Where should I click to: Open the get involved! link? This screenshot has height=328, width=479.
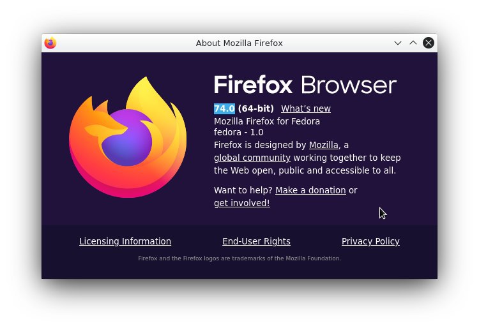(242, 203)
